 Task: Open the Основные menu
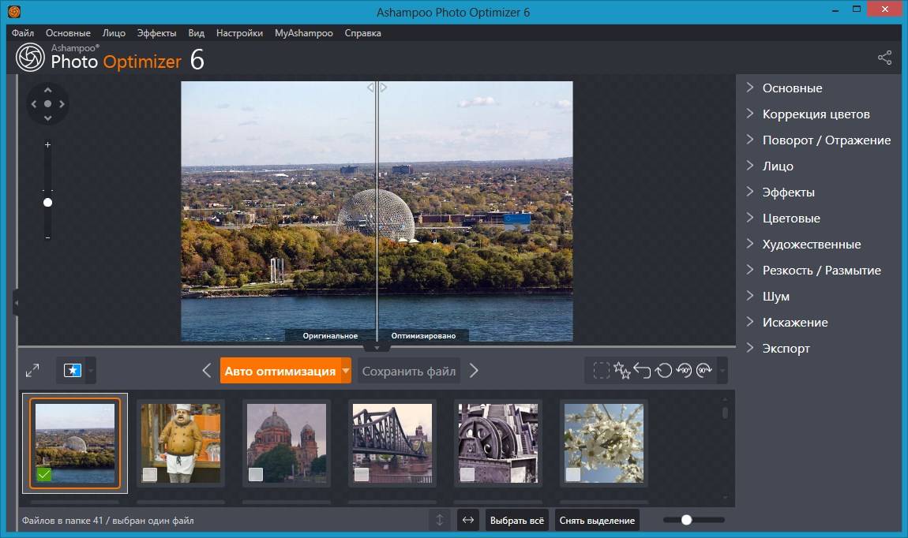pos(68,33)
